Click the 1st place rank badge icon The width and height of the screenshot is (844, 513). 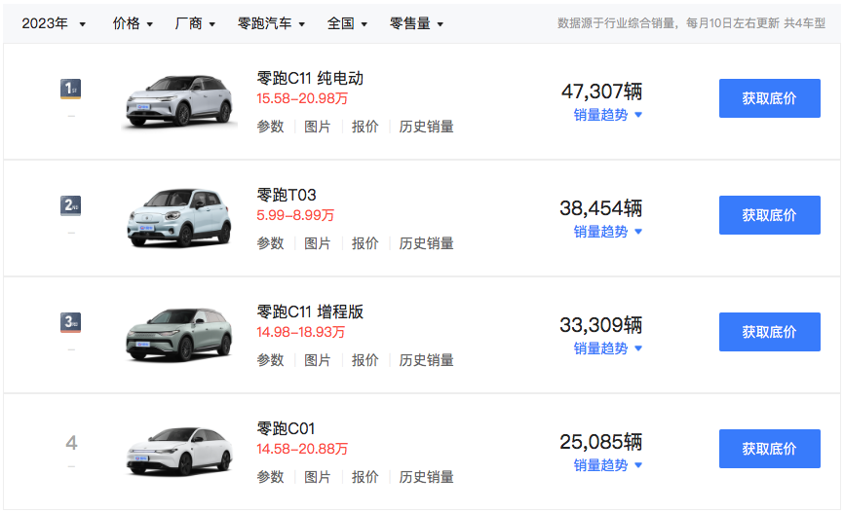(70, 90)
